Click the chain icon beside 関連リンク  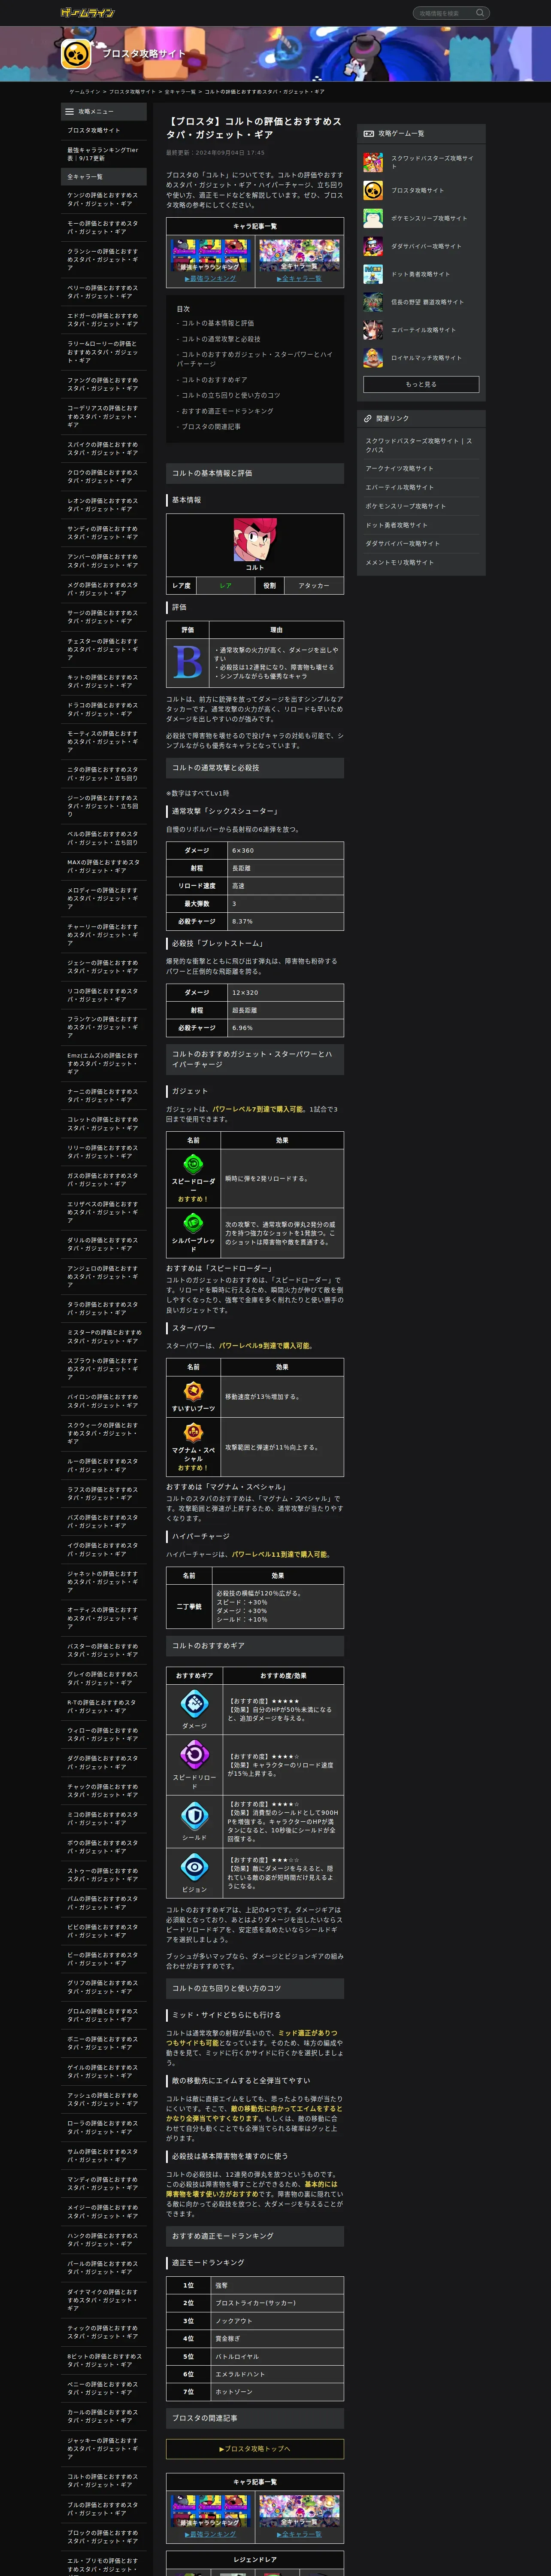(368, 418)
